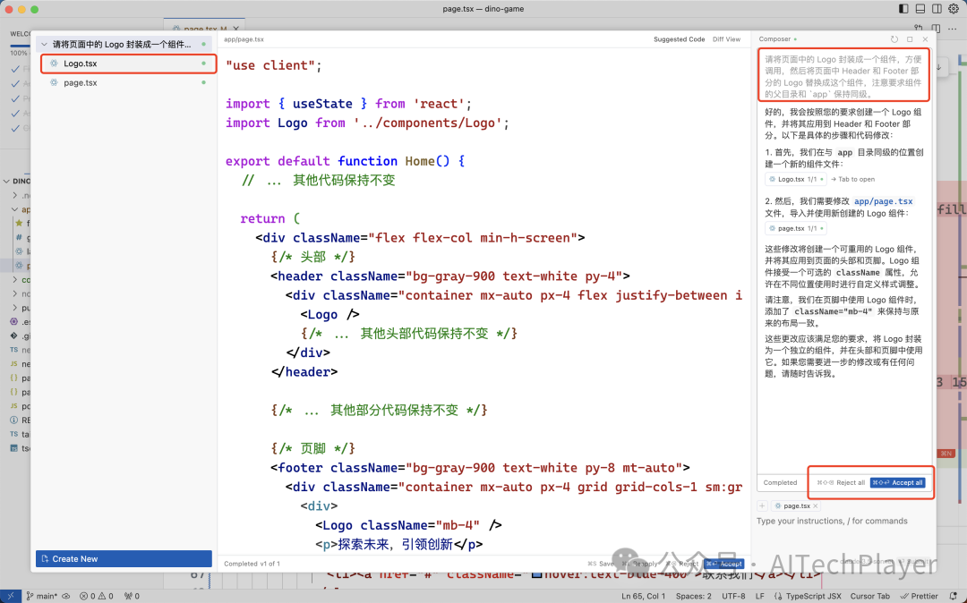Close the Composer panel with the X

tap(925, 39)
